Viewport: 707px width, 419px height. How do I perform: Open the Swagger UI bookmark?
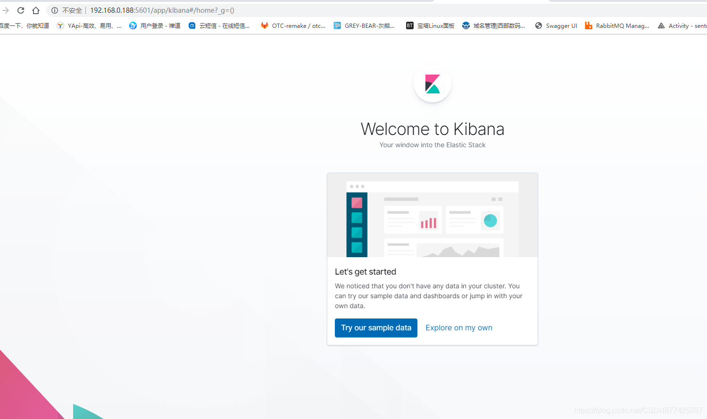(x=556, y=25)
